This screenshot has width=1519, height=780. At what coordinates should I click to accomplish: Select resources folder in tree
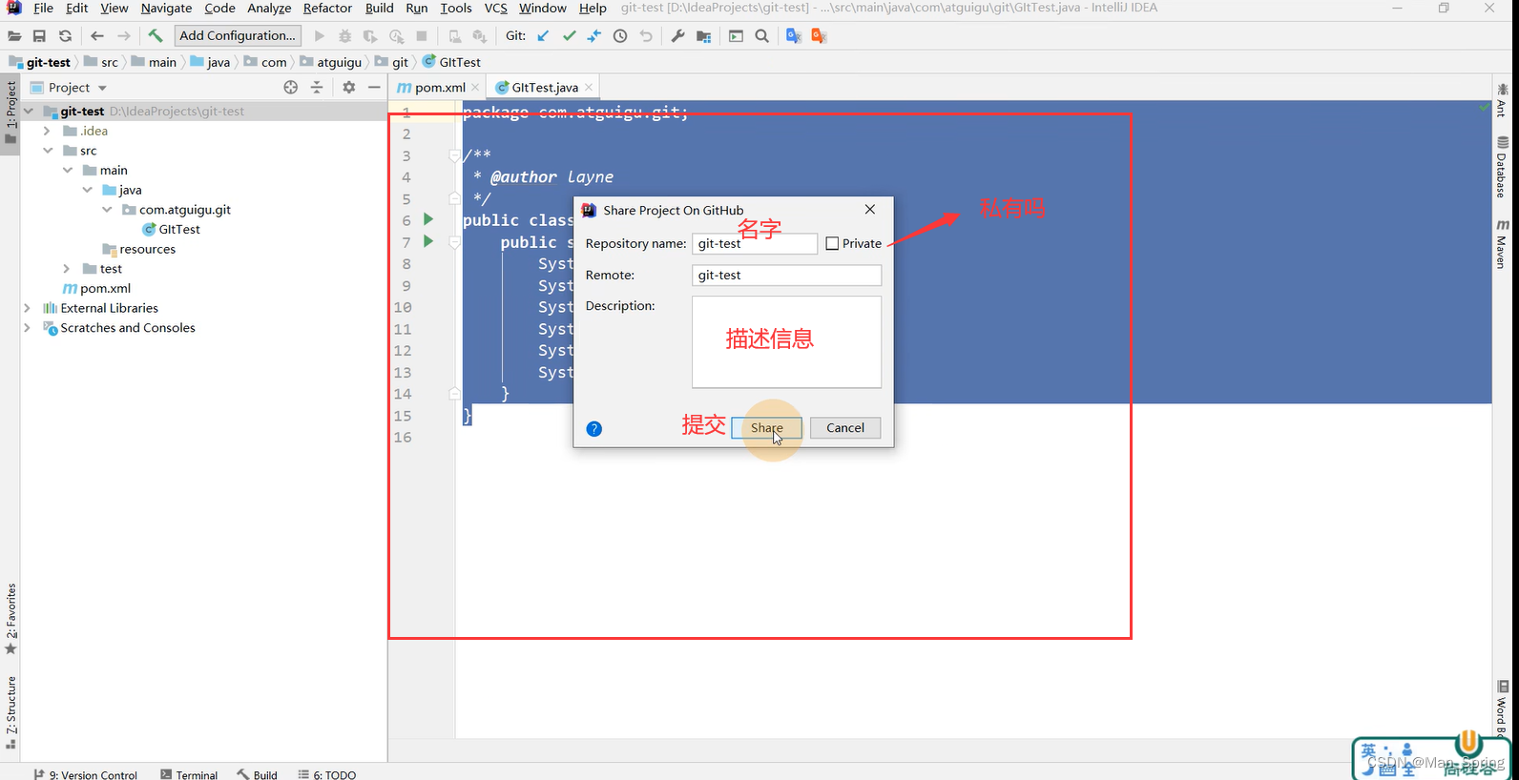(x=147, y=250)
